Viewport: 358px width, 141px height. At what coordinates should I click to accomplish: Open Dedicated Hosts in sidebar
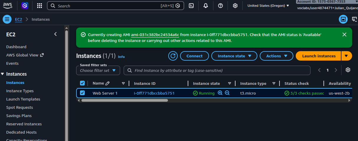[22, 132]
